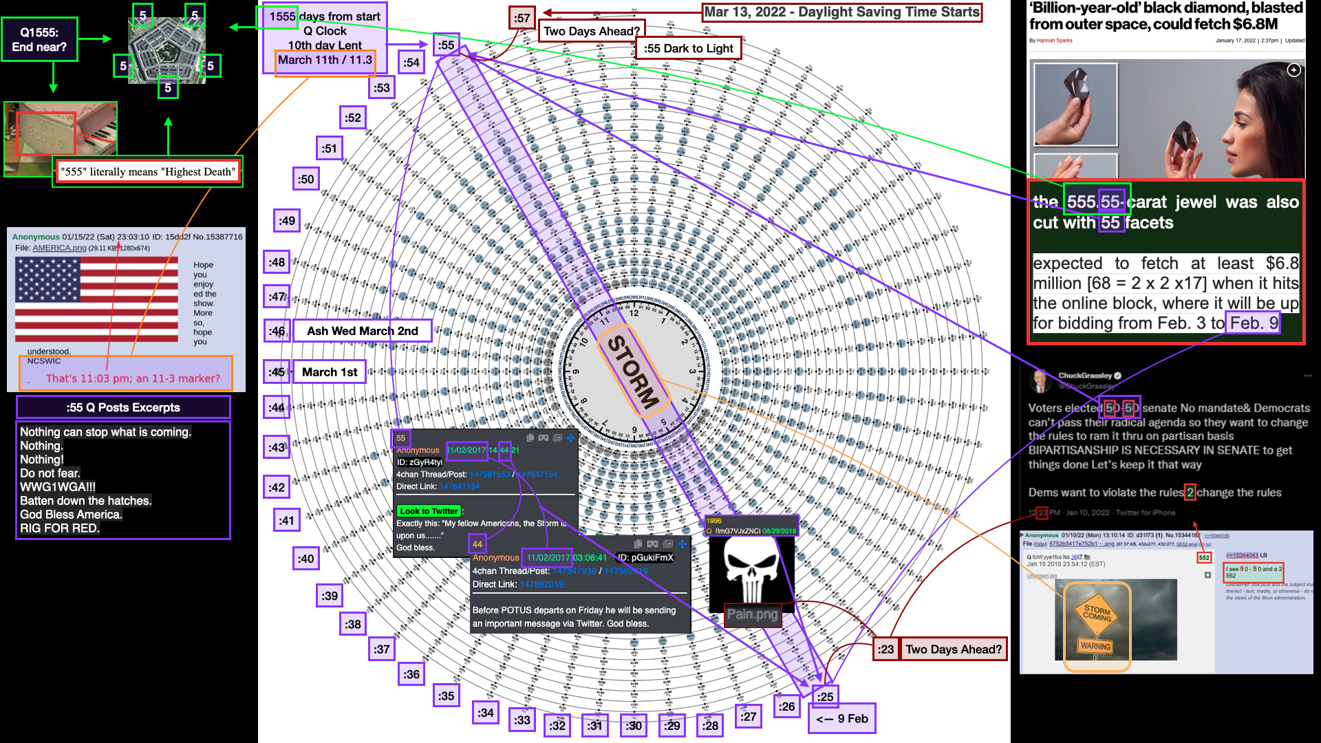This screenshot has width=1321, height=743.
Task: Open the 5752b5417e752b1 png file link
Action: (x=1082, y=544)
